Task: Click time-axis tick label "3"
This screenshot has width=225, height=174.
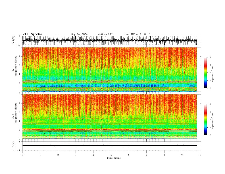Action: 76,155
